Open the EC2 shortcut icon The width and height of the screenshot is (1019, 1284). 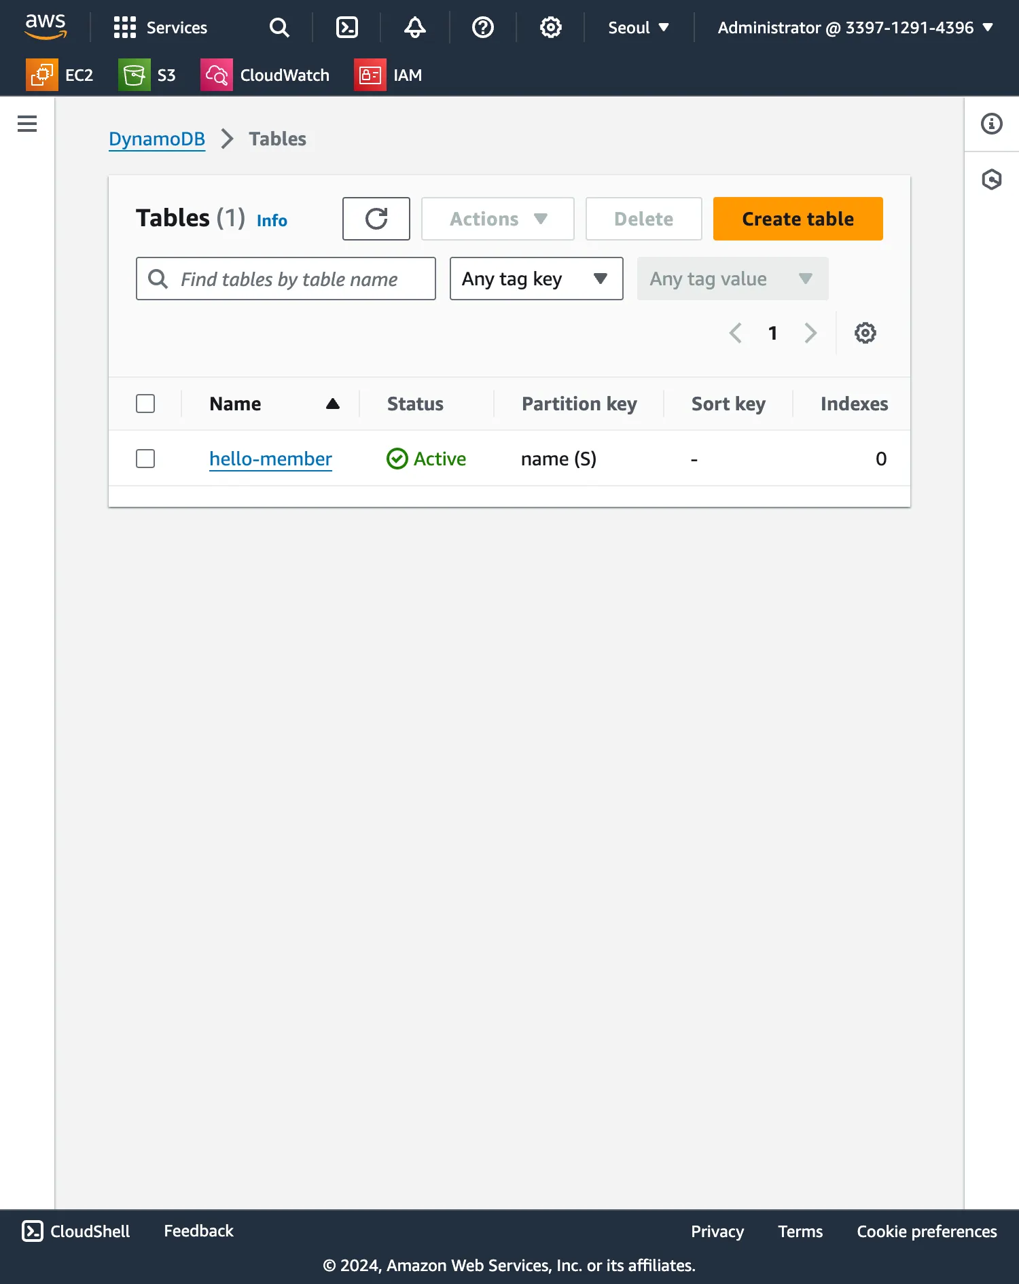42,75
